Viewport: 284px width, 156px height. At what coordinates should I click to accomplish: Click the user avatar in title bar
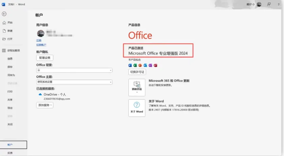click(259, 4)
